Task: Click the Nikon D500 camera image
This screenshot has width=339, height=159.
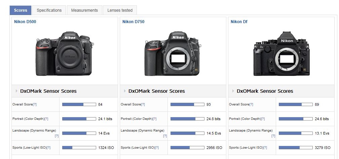Action: [64, 54]
